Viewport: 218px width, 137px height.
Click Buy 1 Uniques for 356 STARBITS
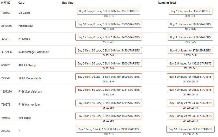tap(190, 11)
